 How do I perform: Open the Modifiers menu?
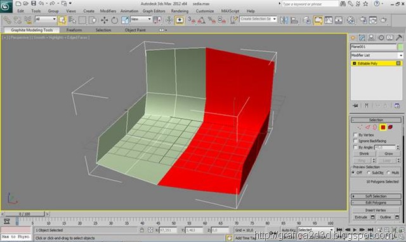[108, 11]
